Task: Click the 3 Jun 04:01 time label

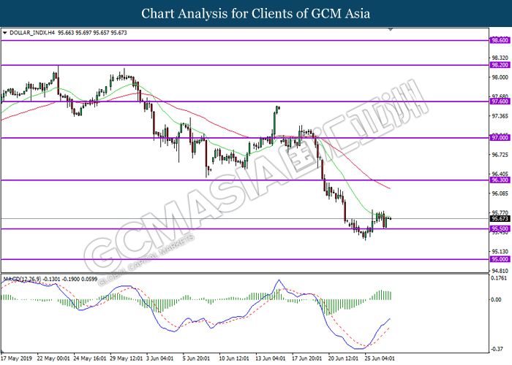Action: coord(159,358)
